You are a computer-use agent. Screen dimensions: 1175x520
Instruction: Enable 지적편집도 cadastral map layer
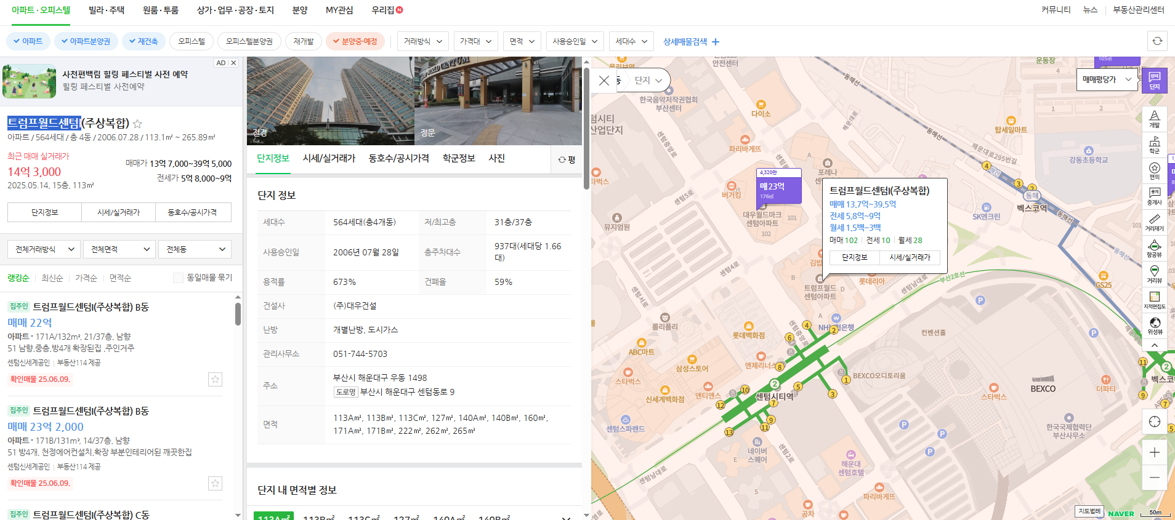click(1154, 300)
